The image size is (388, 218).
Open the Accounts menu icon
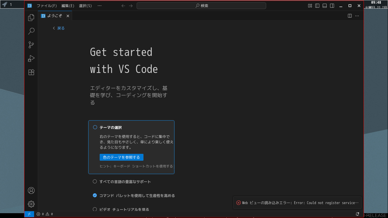[x=31, y=190]
